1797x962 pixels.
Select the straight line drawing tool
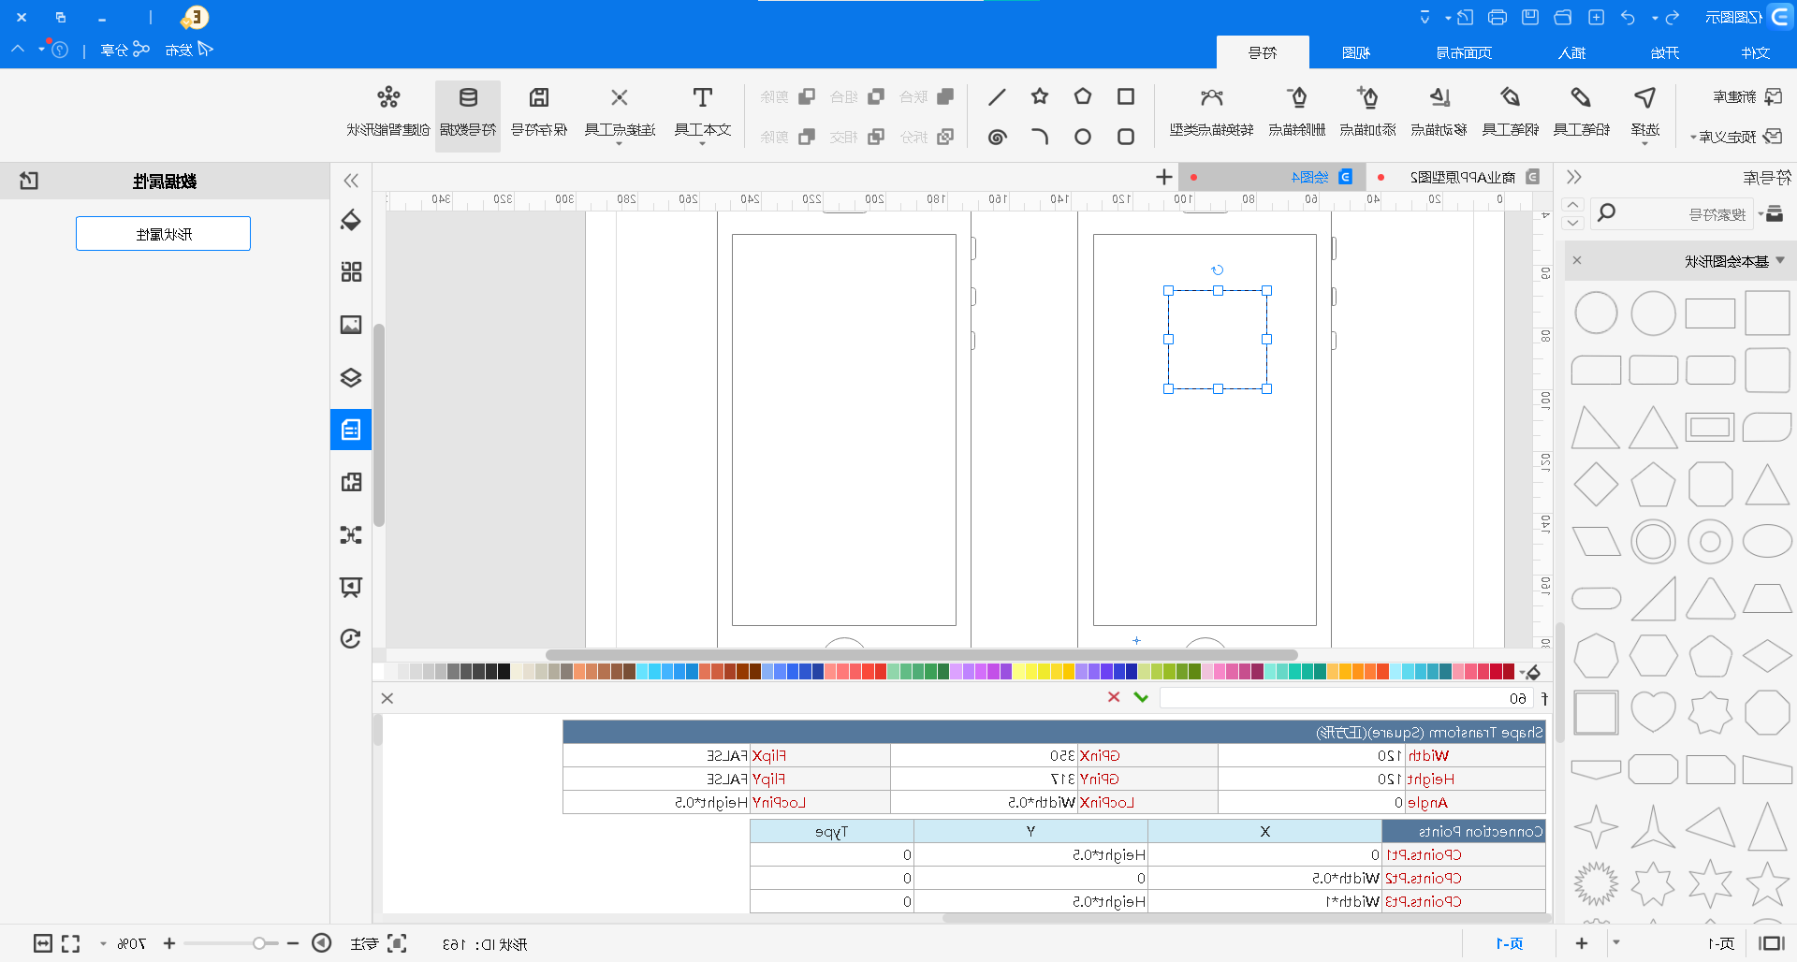tap(997, 96)
